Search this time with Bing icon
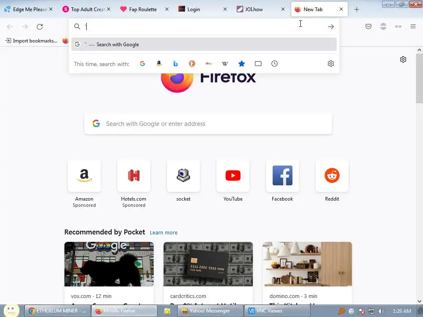 tap(176, 64)
